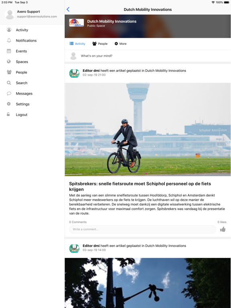Click the Notifications bell icon

[x=9, y=40]
